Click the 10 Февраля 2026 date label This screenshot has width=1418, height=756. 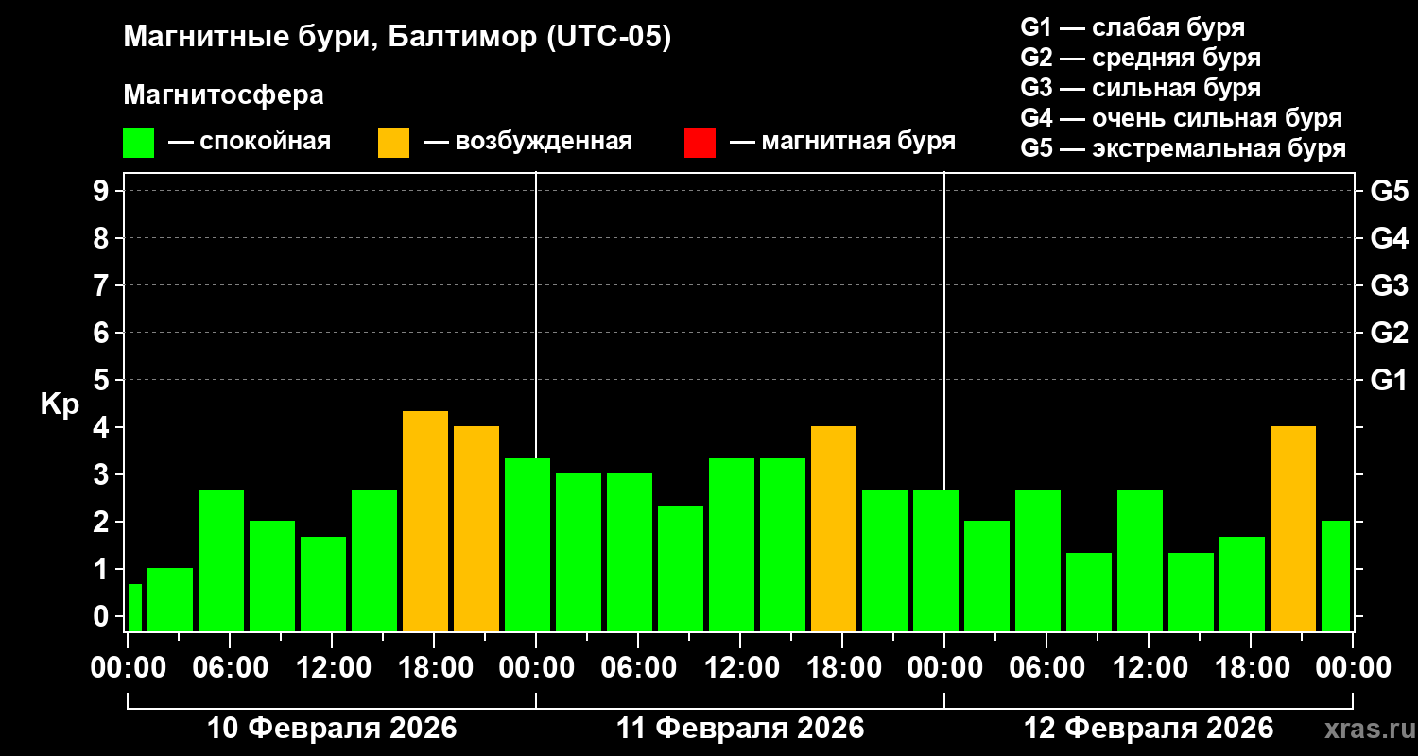332,729
